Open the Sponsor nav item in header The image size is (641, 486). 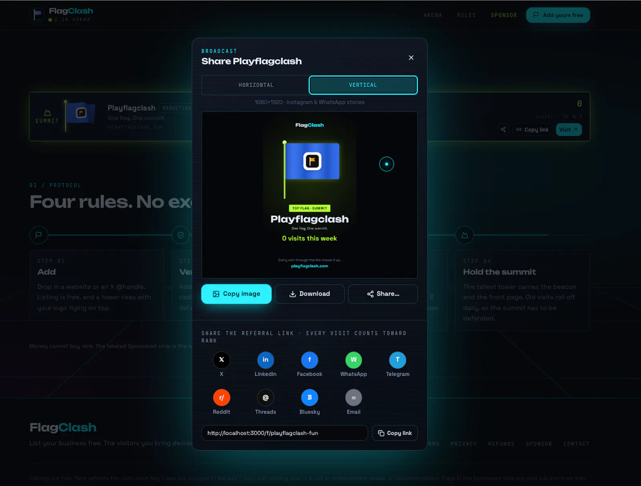pyautogui.click(x=504, y=15)
